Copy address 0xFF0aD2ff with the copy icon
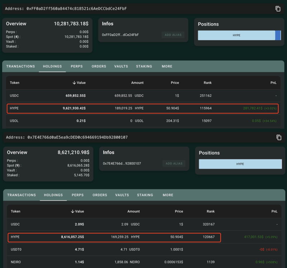Viewport: 287px width, 268px height. click(x=278, y=9)
